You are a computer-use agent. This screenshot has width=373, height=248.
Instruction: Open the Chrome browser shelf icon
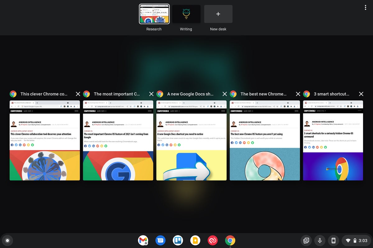click(x=230, y=240)
